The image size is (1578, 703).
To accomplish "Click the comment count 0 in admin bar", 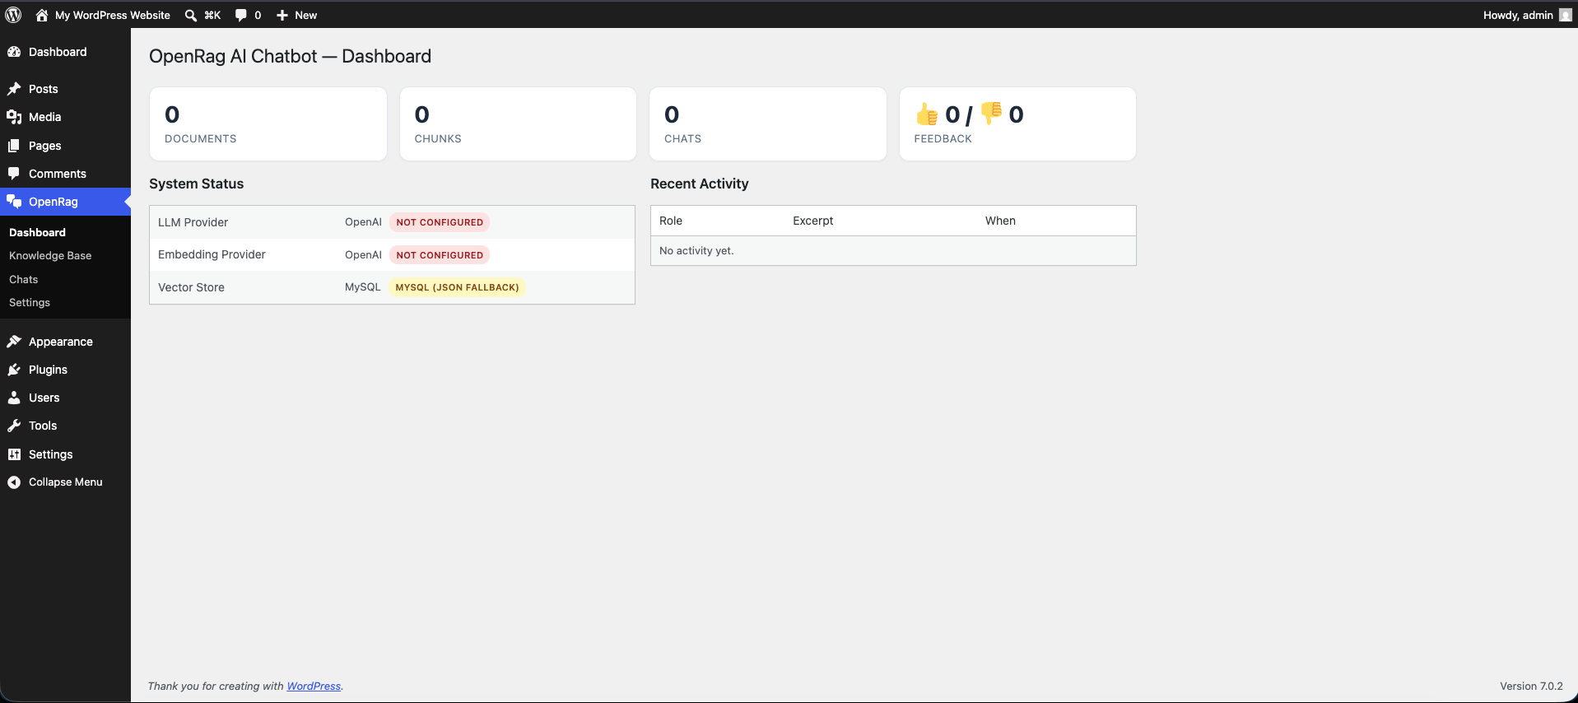I will tap(258, 15).
